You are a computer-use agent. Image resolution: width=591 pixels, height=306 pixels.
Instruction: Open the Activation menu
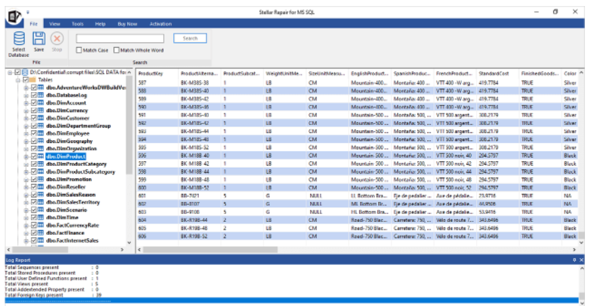point(161,23)
